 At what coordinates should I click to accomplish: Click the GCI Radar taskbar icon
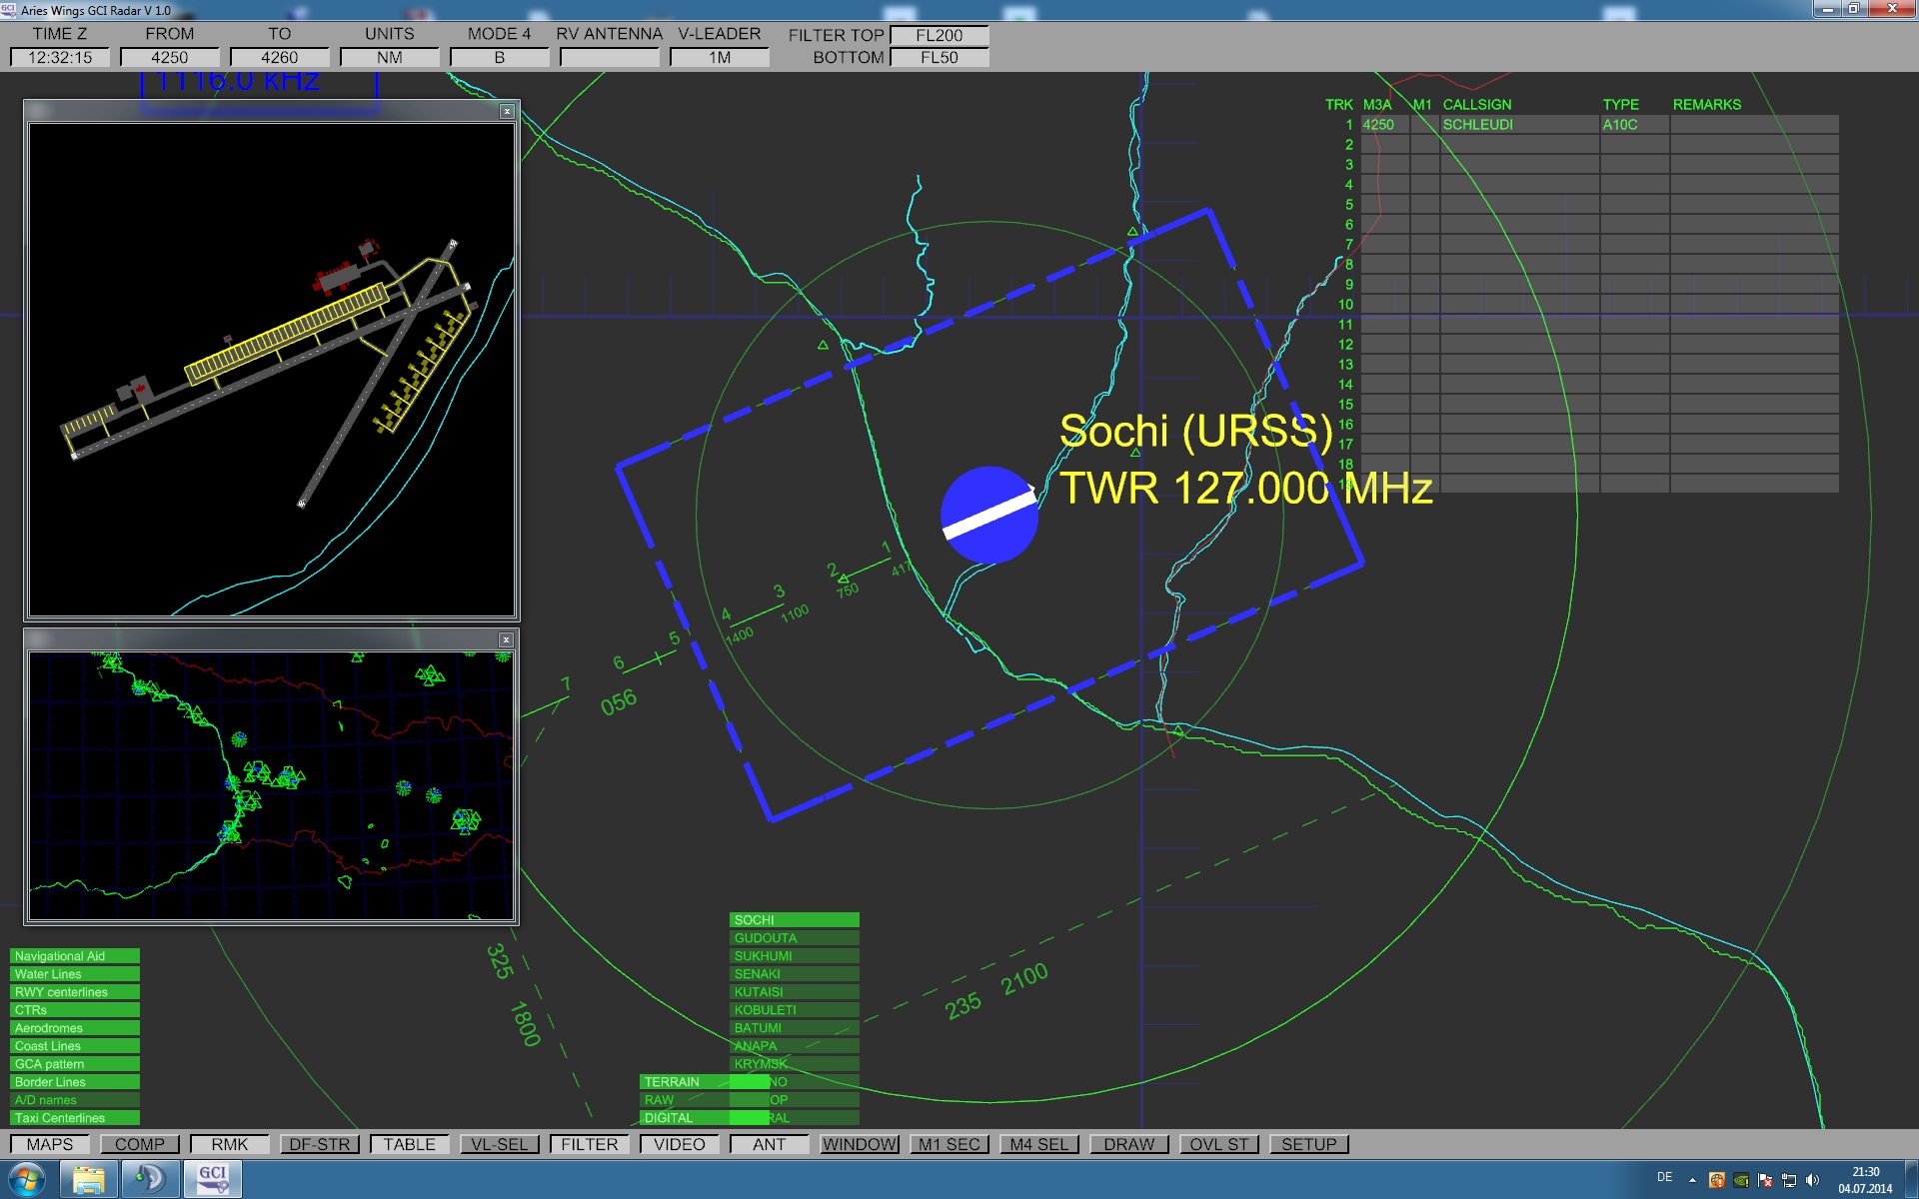(x=212, y=1179)
